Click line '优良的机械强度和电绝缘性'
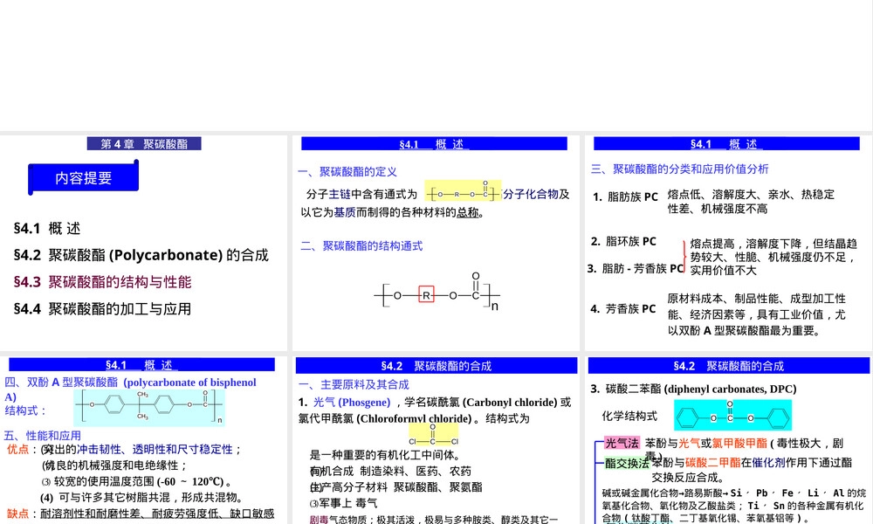Screen dimensions: 873x524 click(x=114, y=465)
